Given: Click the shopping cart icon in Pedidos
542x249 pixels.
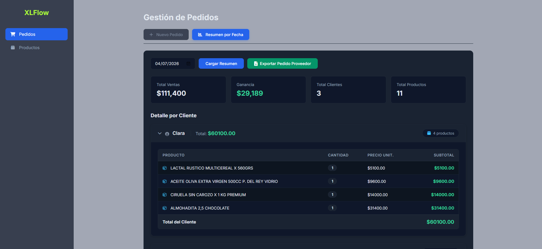Looking at the screenshot, I should click(13, 34).
